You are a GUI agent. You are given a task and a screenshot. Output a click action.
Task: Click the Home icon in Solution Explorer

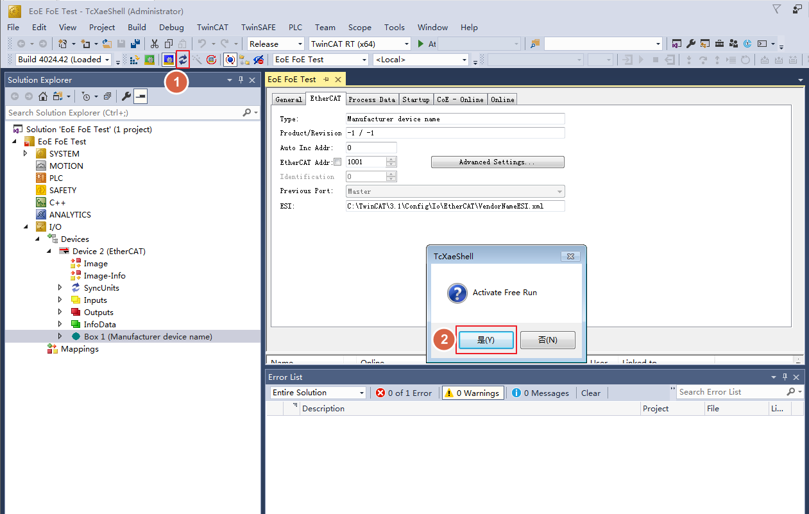(x=42, y=96)
